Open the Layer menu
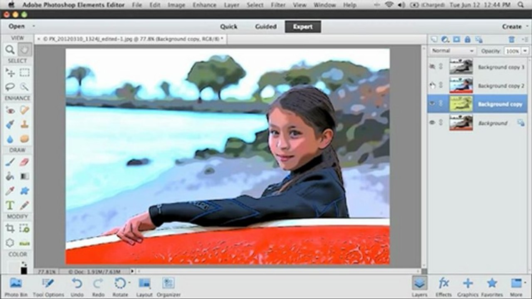Screen dimensions: 532x299 coord(231,5)
